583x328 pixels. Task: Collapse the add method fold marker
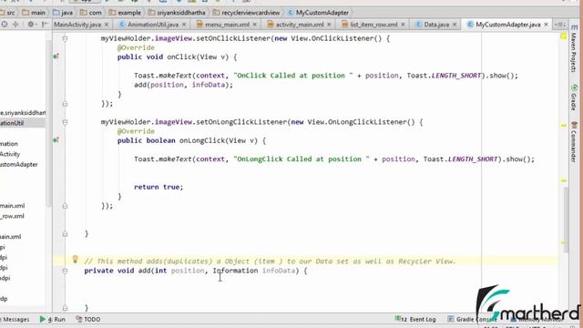click(65, 271)
